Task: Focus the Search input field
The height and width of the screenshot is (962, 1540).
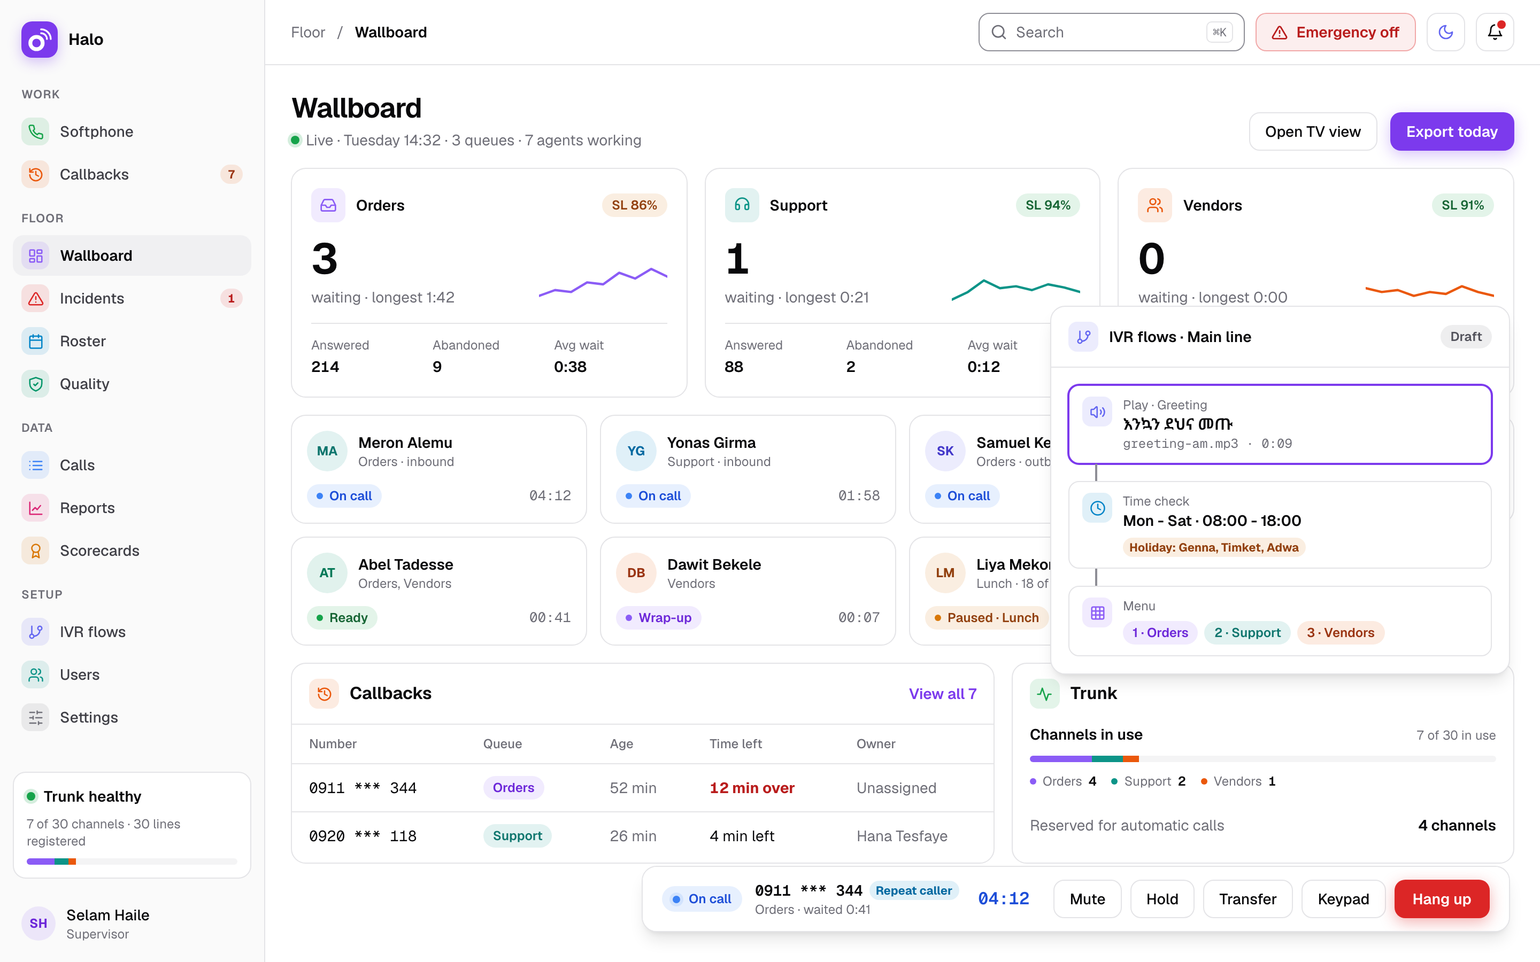Action: point(1111,33)
